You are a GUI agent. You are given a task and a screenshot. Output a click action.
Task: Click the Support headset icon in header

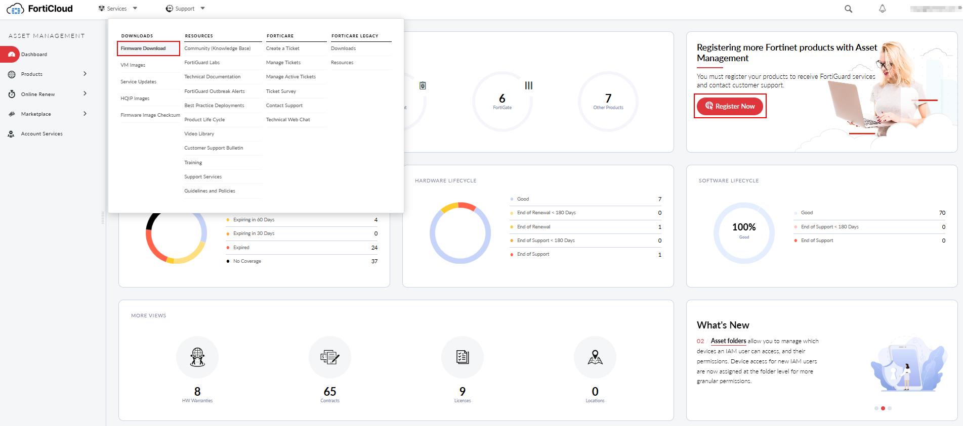(x=170, y=9)
